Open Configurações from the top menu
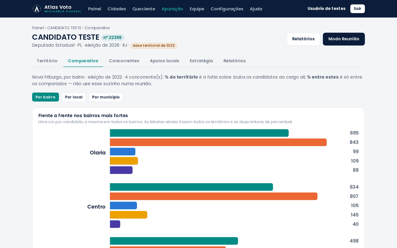Screen dimensions: 397x248 coord(227,9)
